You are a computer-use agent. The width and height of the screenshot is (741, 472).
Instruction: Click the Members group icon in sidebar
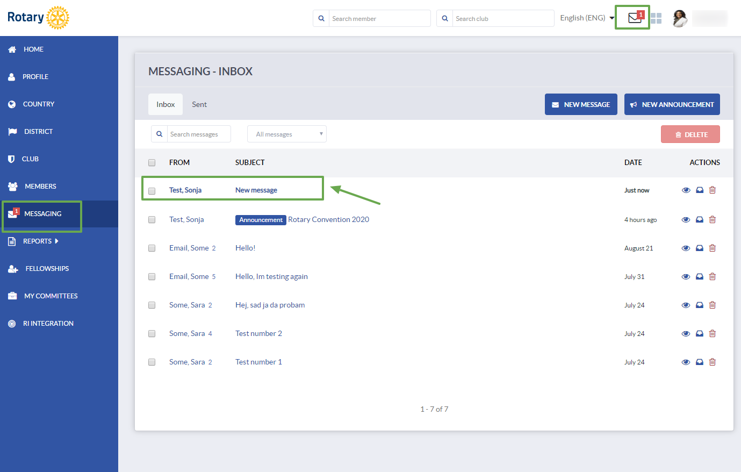[x=13, y=187]
